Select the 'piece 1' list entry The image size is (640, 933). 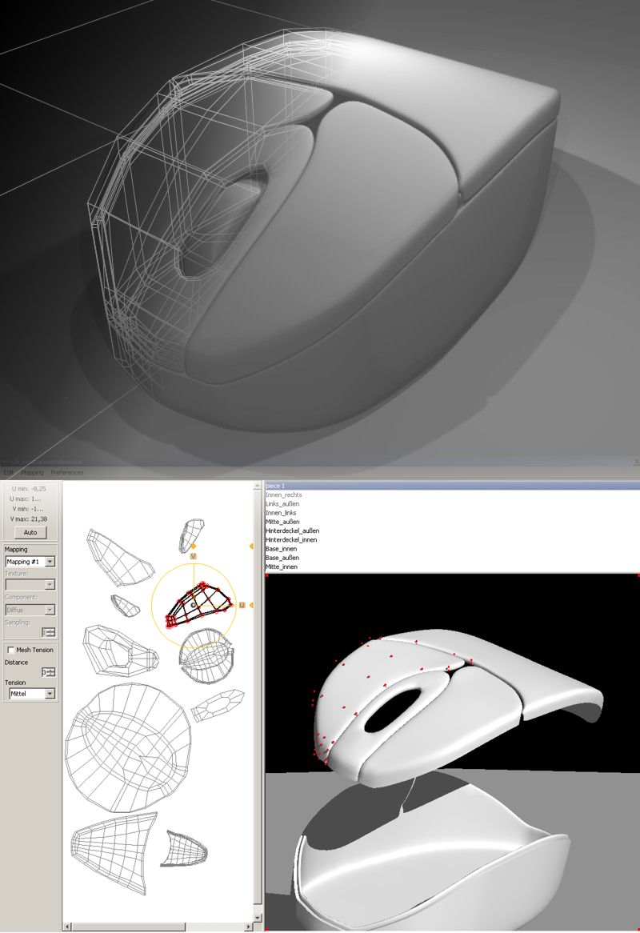tap(451, 487)
